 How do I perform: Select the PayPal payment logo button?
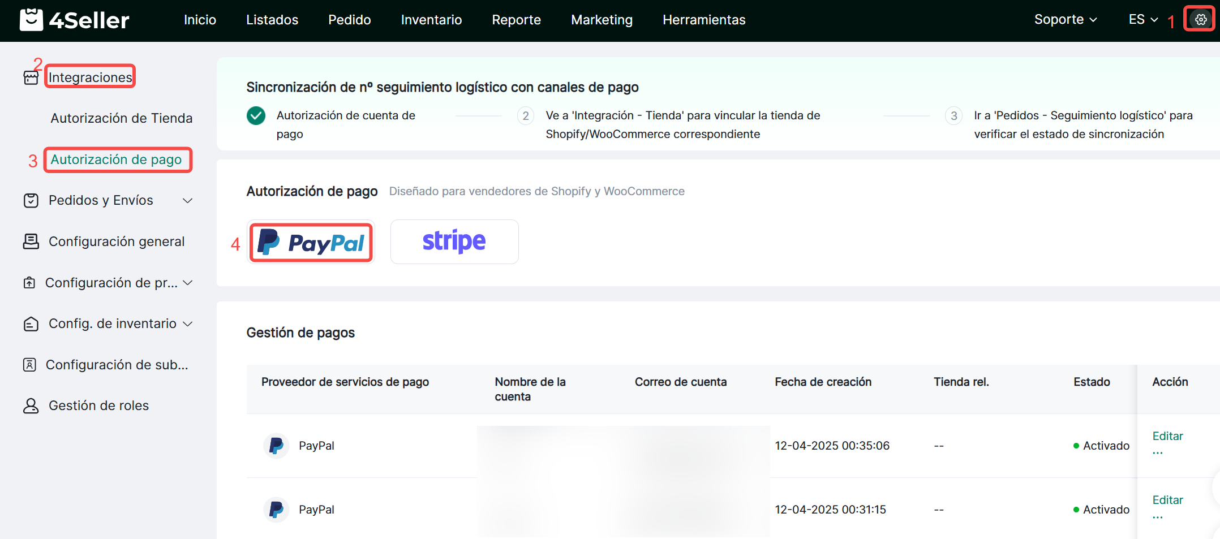[311, 242]
